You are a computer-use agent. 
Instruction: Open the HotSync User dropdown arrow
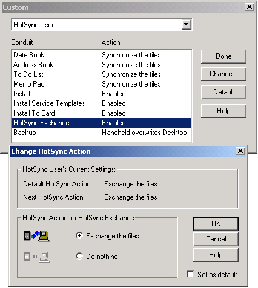pos(186,25)
